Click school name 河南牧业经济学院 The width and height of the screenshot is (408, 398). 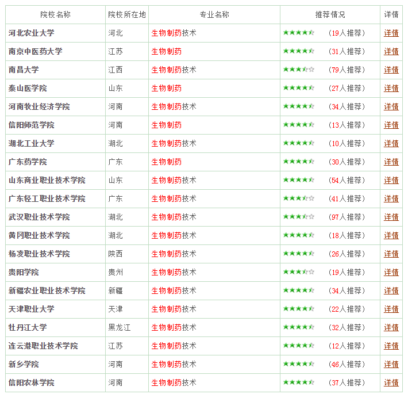39,107
